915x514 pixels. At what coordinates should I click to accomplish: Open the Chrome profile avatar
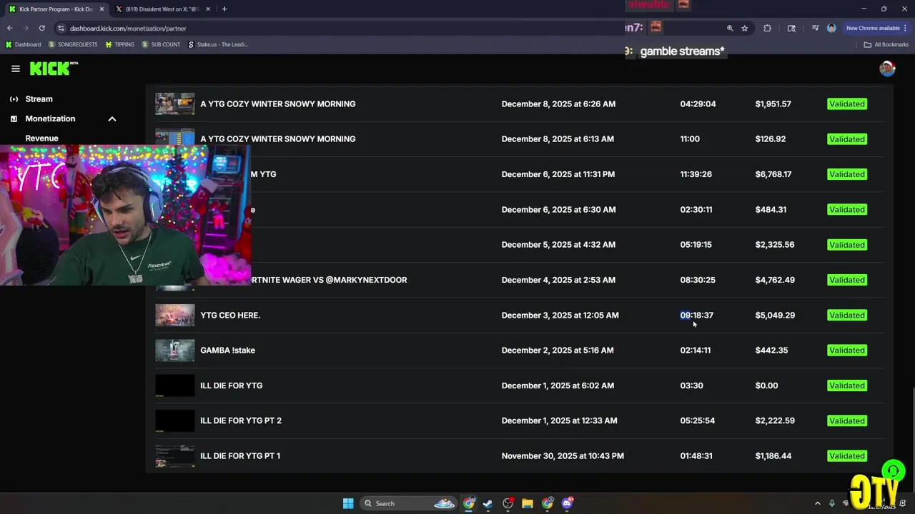click(x=831, y=28)
